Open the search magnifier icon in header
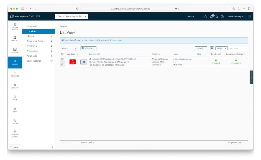This screenshot has width=261, height=160. pyautogui.click(x=206, y=17)
